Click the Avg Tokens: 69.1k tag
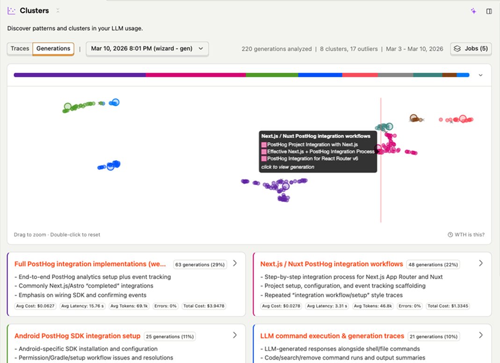Image resolution: width=500 pixels, height=363 pixels. (129, 306)
